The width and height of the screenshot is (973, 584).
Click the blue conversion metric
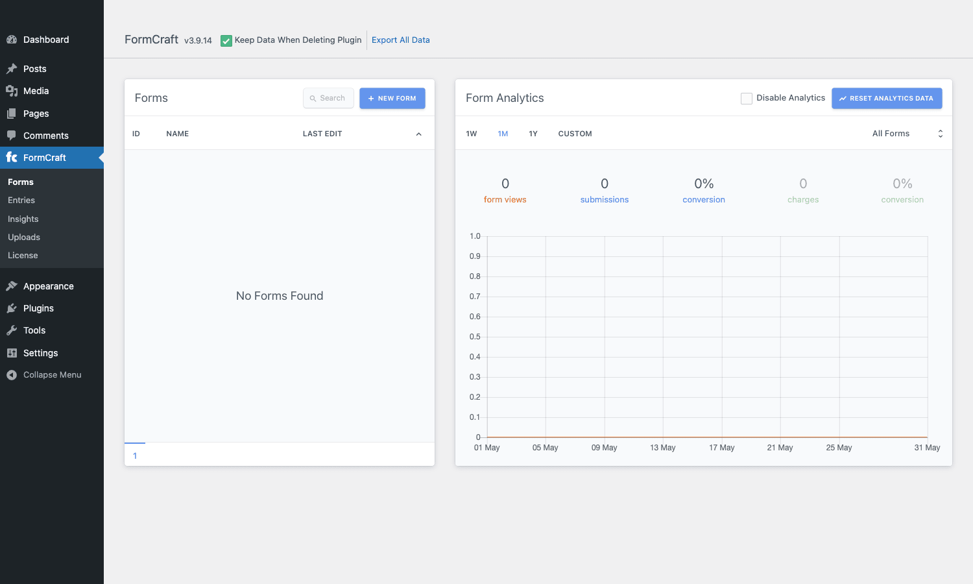click(x=704, y=191)
